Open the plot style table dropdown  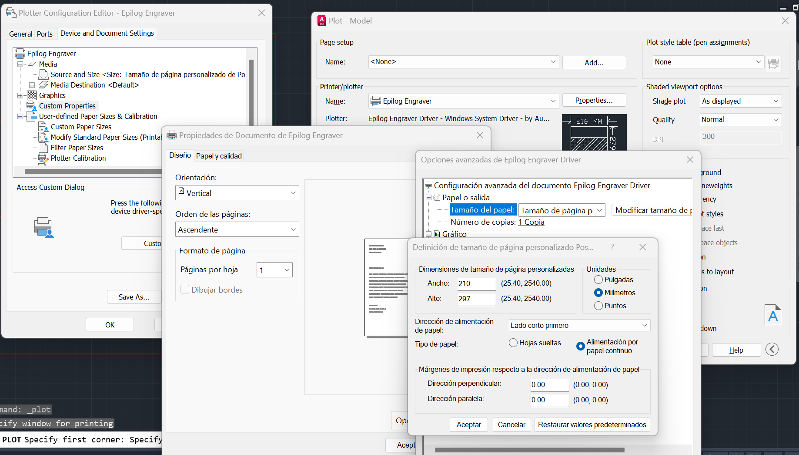coord(709,62)
